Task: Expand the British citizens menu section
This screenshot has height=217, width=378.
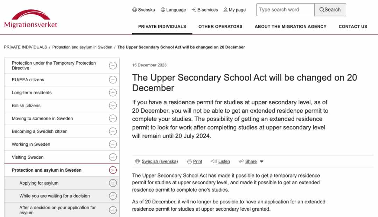Action: point(113,106)
